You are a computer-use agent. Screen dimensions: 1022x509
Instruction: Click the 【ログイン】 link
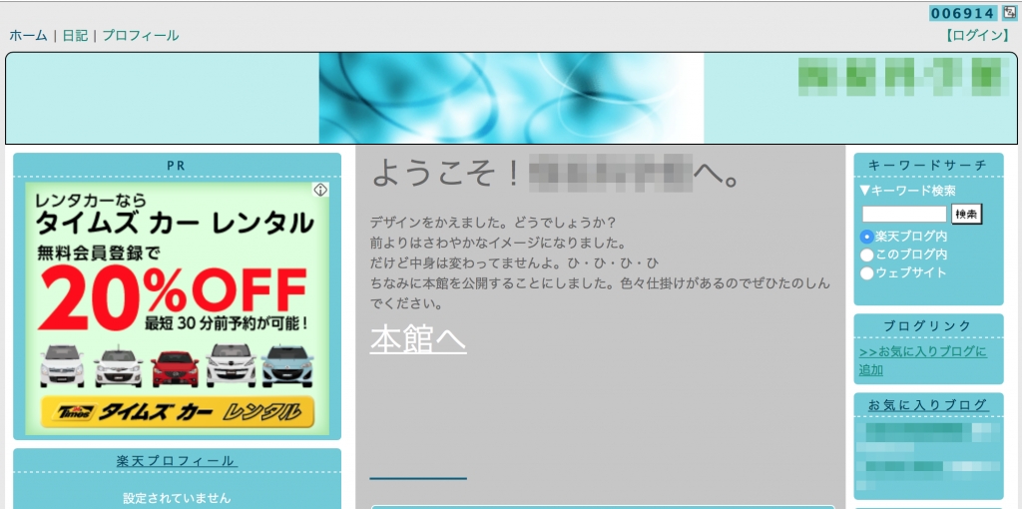(978, 35)
